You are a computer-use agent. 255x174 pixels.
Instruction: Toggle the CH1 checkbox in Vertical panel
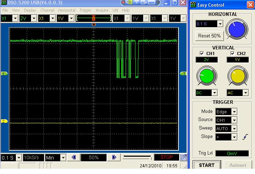tap(202, 53)
